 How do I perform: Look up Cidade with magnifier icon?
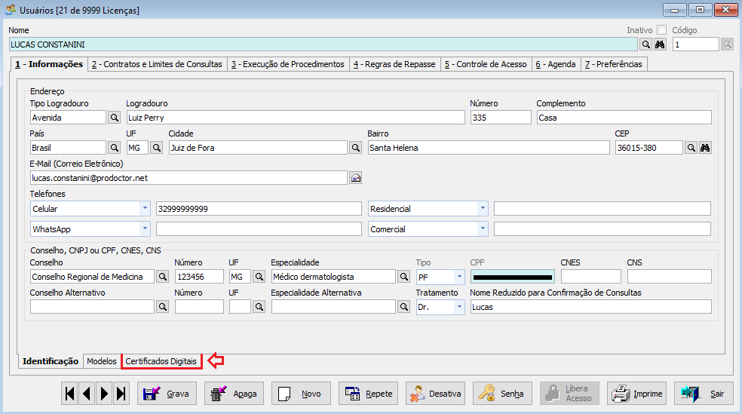[x=355, y=148]
